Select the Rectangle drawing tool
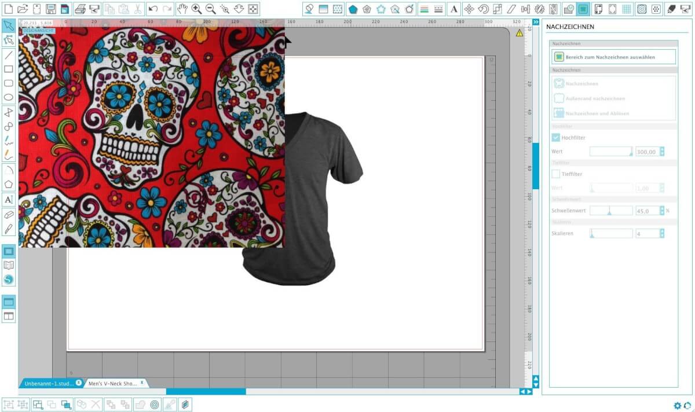 (9, 69)
